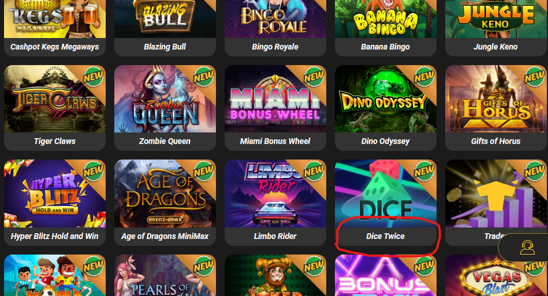Select the Bingo Royale title

tap(275, 47)
